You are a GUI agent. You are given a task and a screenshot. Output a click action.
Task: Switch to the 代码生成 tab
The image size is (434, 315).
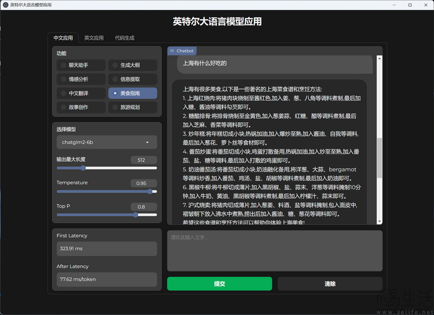tap(124, 38)
